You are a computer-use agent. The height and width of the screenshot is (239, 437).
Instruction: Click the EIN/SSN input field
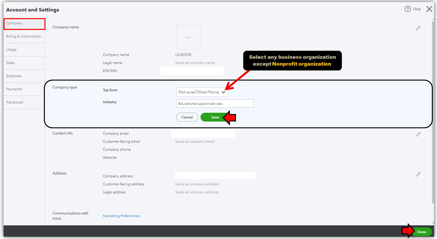point(192,71)
